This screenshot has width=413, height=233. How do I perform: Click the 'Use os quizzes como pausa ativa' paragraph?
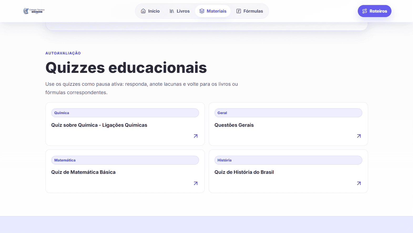(x=142, y=88)
